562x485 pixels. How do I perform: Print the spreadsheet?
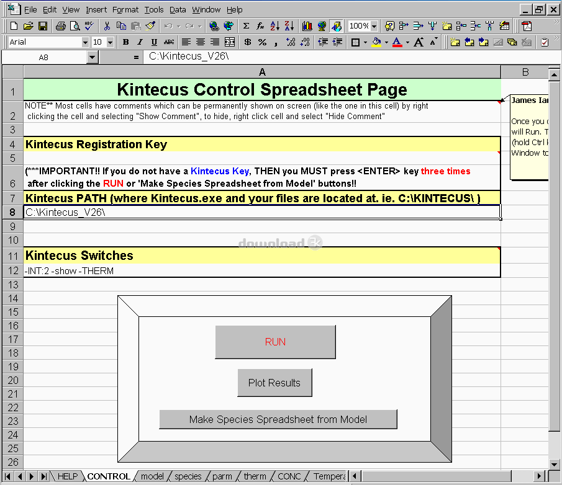coord(61,26)
